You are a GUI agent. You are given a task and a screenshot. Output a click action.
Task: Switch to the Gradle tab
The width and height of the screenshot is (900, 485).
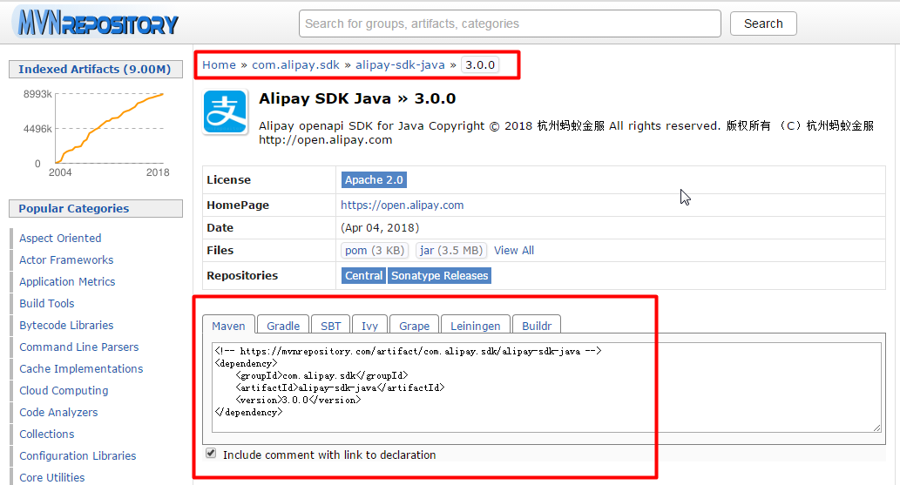coord(283,325)
